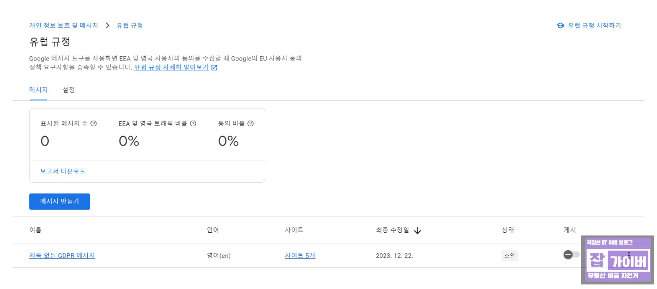Switch to 설정 tab

69,90
